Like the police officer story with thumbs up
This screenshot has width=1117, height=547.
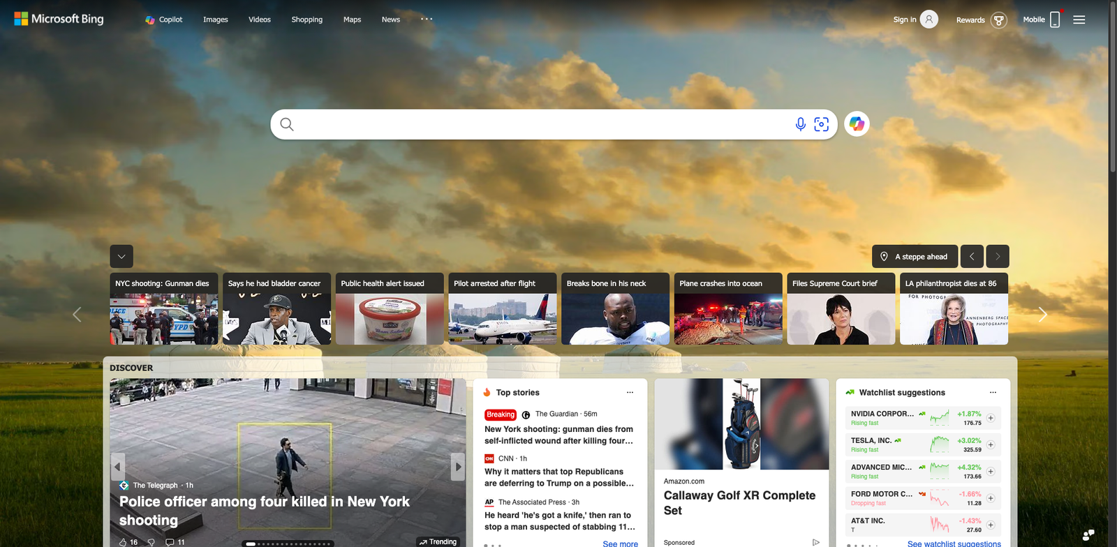(x=124, y=542)
